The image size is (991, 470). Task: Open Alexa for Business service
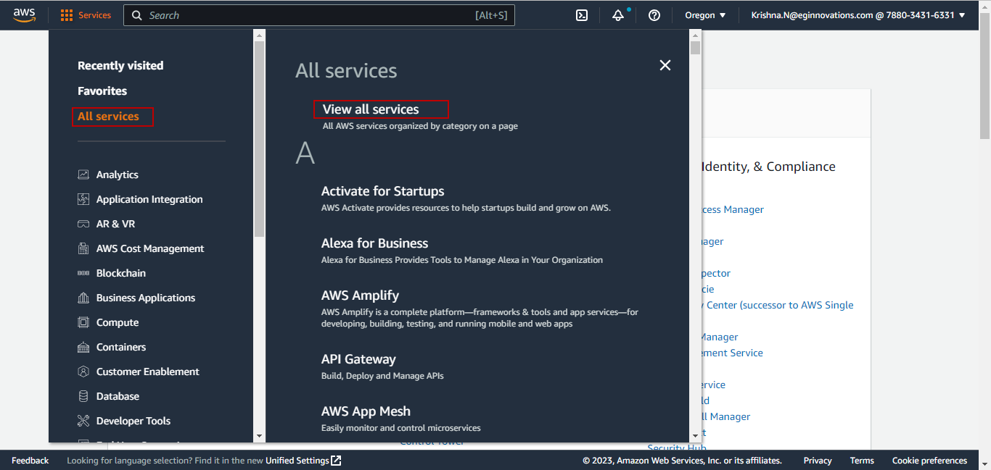(x=375, y=243)
